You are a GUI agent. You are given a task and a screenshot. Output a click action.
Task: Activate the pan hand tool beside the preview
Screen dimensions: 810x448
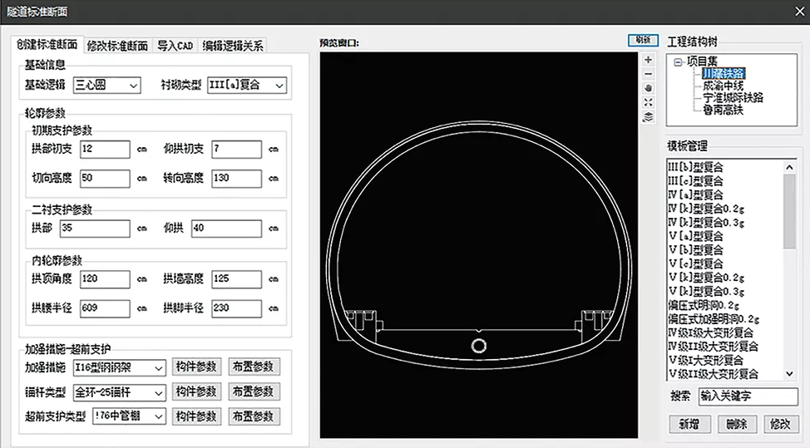(649, 88)
